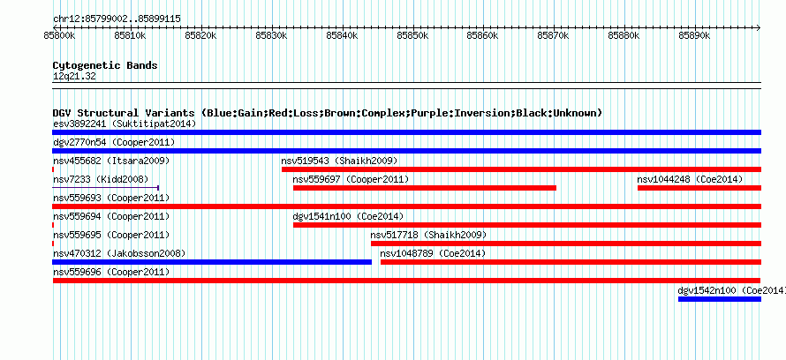Click the DGV Structural Variants track title
Viewport: 786px width, 360px height.
click(328, 113)
